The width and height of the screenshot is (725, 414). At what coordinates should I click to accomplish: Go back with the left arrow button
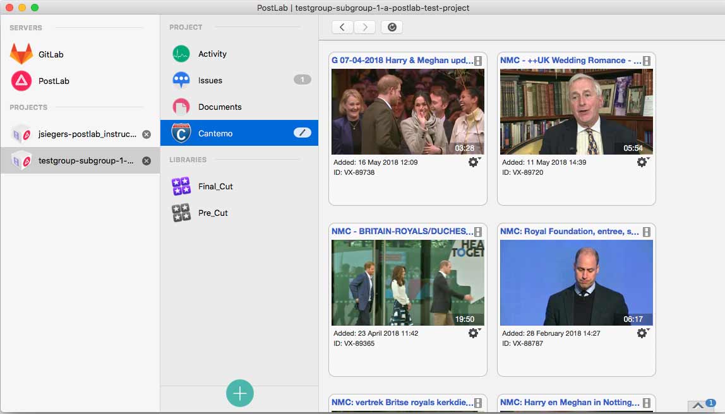342,27
